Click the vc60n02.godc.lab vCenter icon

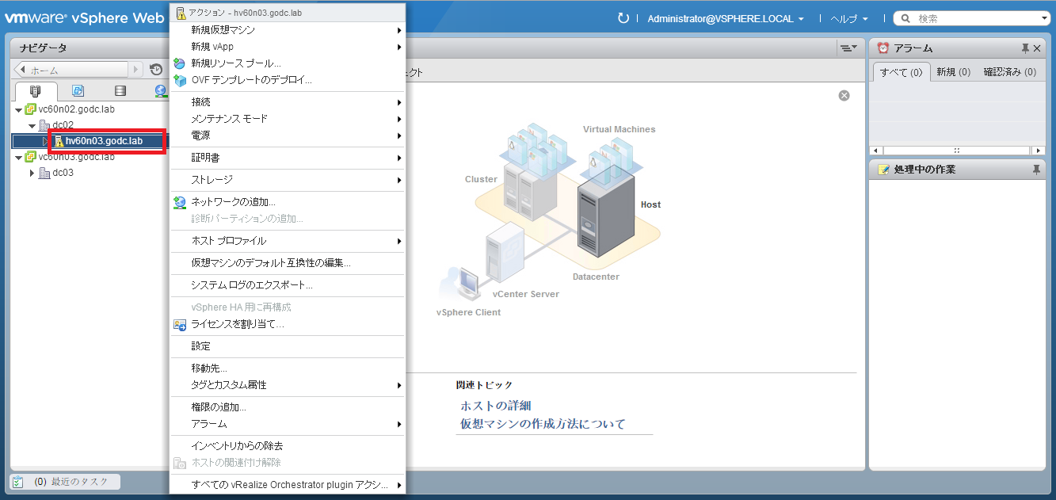click(x=31, y=109)
